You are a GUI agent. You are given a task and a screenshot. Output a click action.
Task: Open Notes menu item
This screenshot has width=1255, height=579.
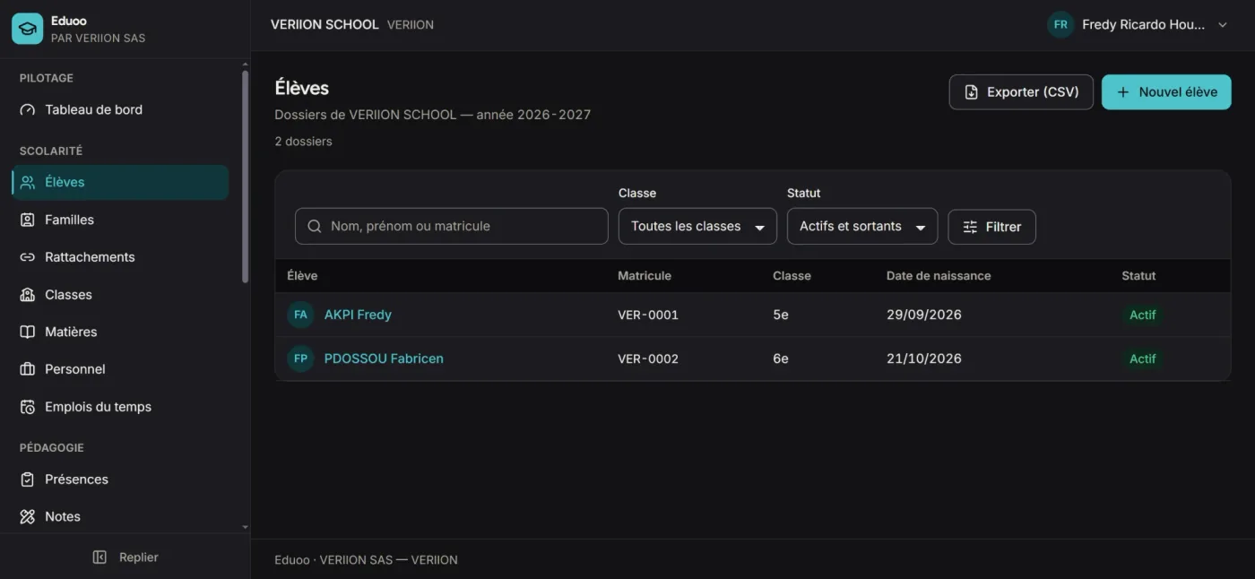[120, 517]
